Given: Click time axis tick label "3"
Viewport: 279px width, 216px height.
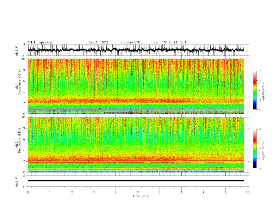Looking at the screenshot, I should tap(94, 192).
